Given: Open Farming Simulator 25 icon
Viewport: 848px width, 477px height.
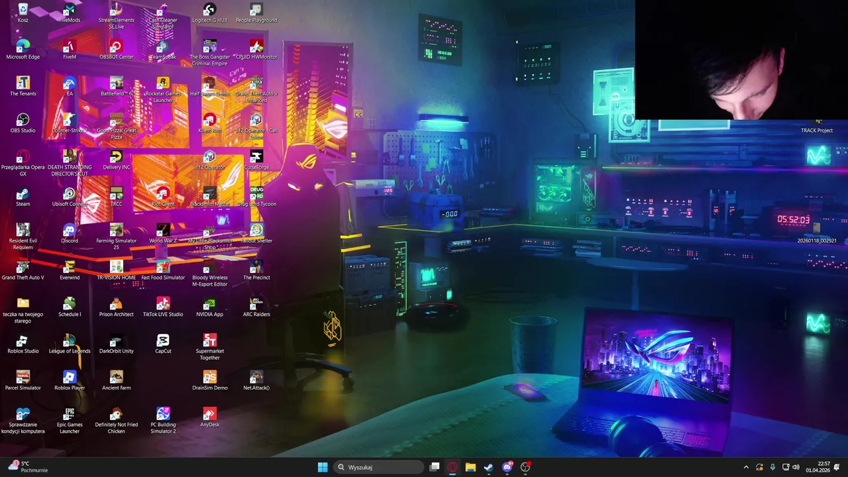Looking at the screenshot, I should tap(116, 237).
